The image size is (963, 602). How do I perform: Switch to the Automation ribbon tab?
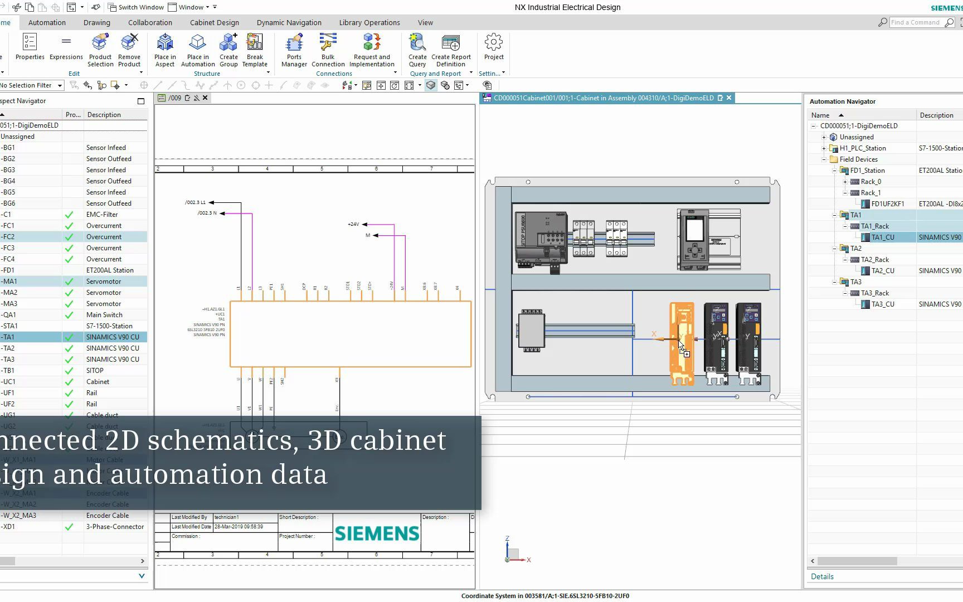47,23
